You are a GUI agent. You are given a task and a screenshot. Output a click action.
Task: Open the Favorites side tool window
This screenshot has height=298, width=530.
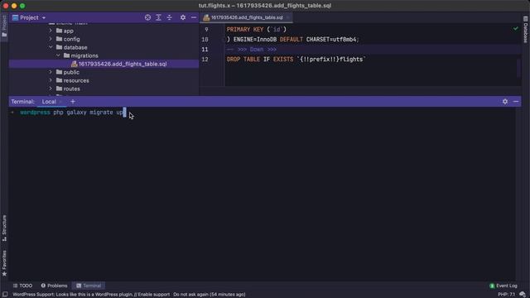point(4,263)
